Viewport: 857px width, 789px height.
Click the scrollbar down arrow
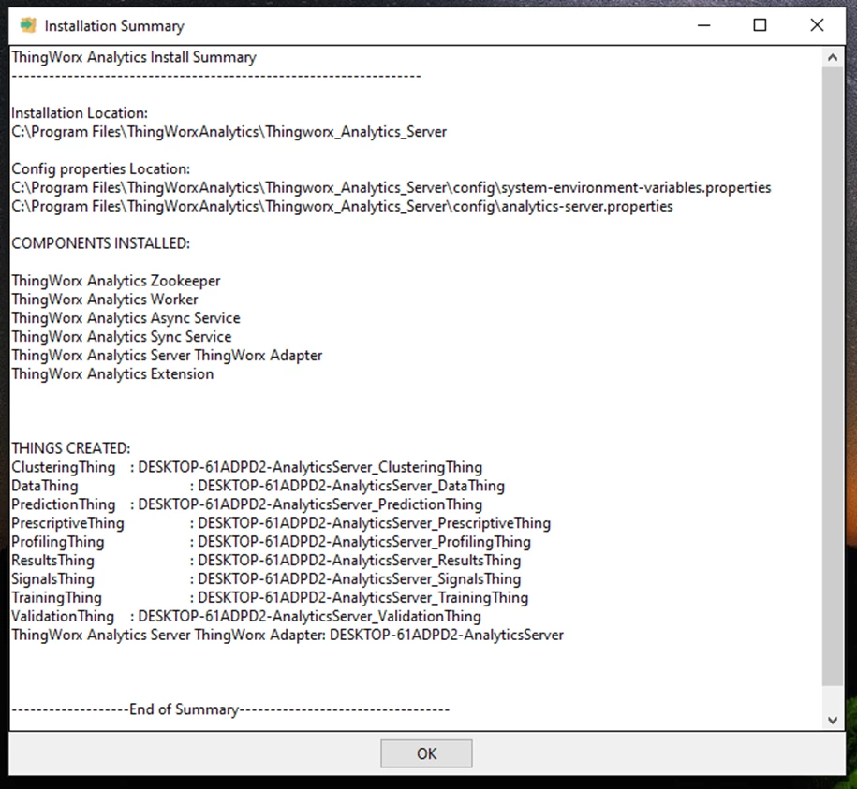point(833,720)
